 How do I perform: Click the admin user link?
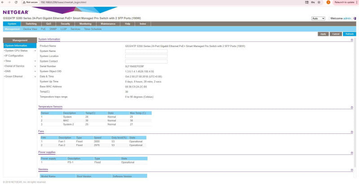point(347,18)
